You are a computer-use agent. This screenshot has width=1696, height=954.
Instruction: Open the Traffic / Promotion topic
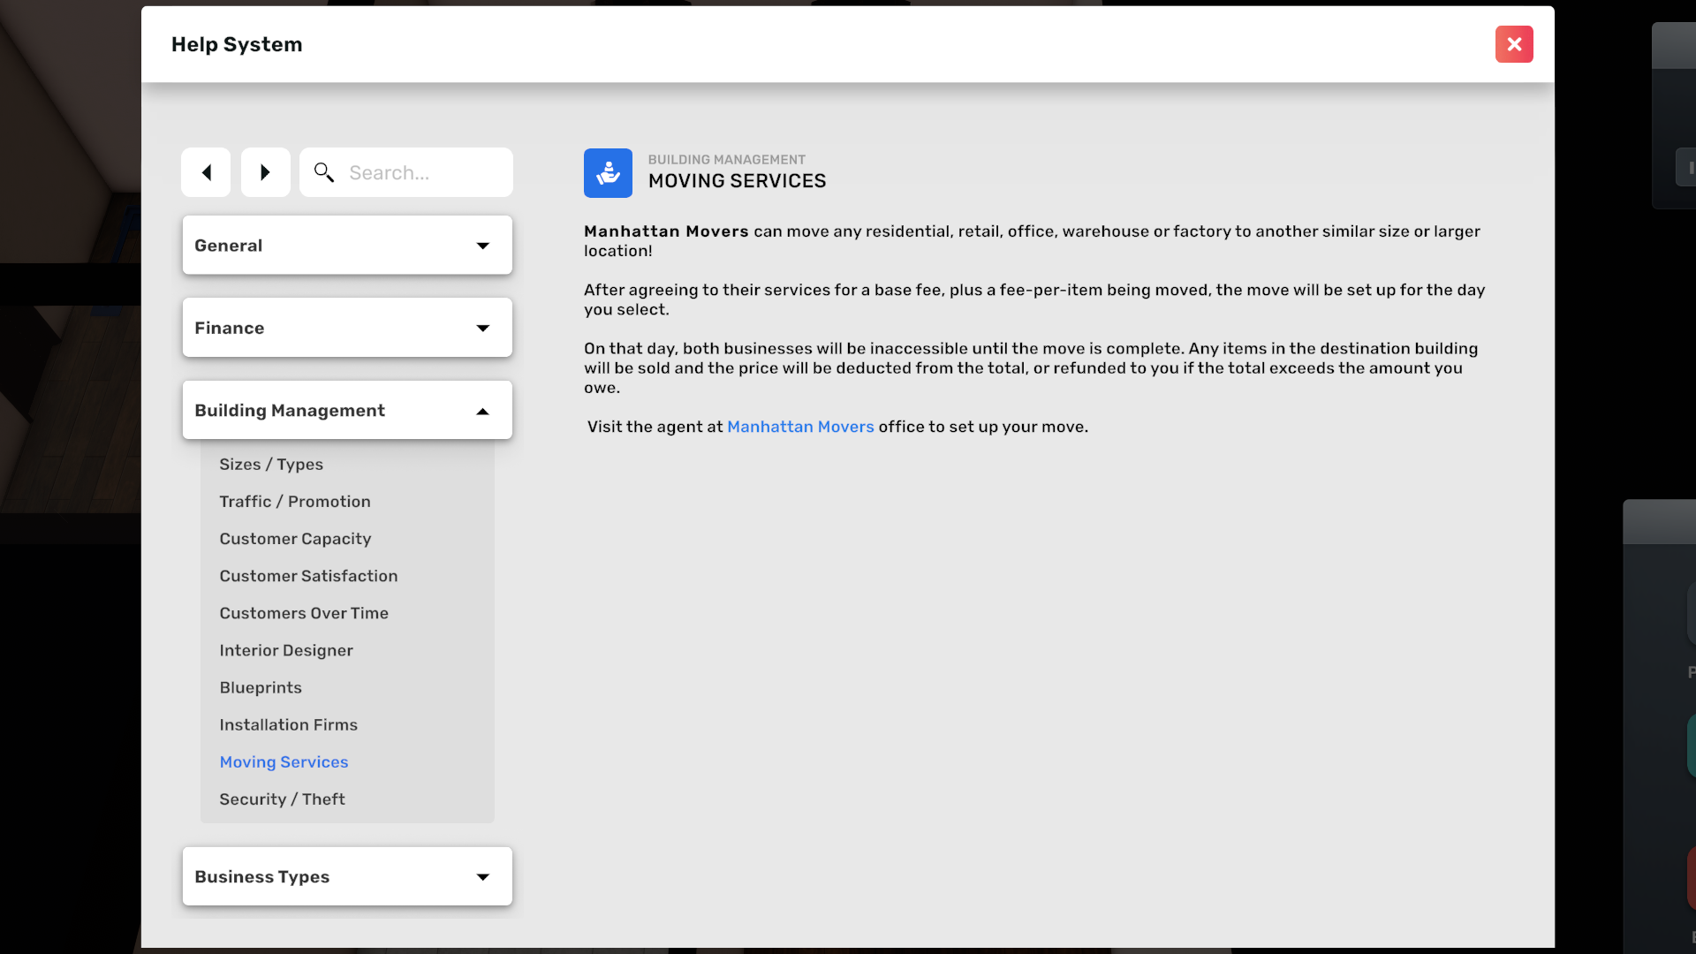pyautogui.click(x=295, y=502)
